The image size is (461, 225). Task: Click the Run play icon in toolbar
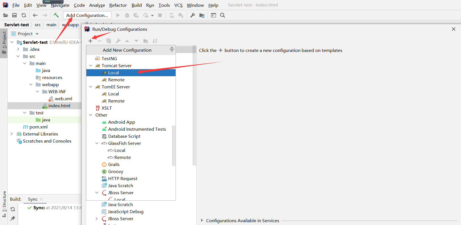(118, 15)
